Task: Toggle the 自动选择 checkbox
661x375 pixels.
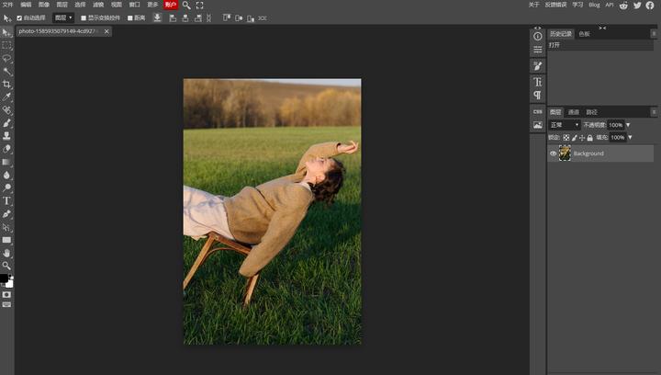Action: (x=20, y=17)
